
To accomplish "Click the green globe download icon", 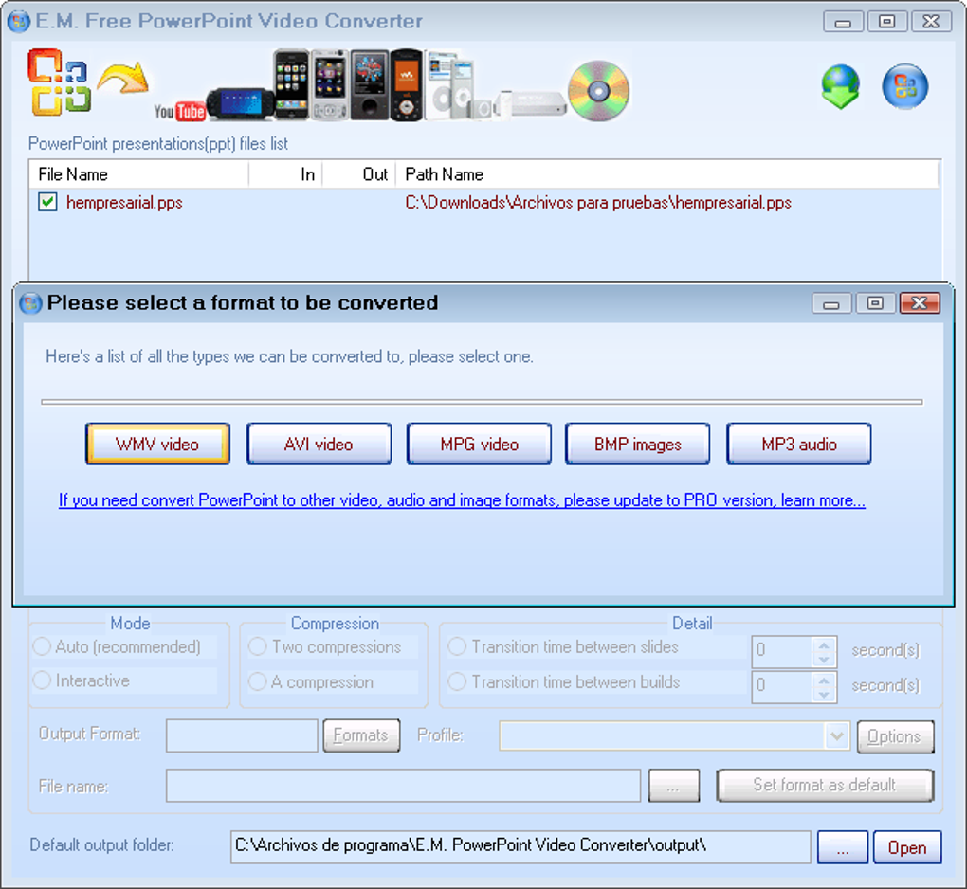I will pos(840,86).
